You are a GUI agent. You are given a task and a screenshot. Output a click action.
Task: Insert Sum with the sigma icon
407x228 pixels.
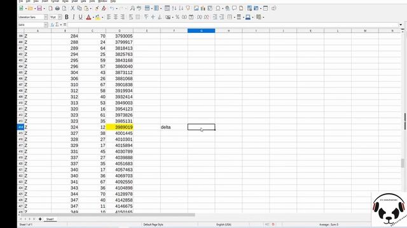[x=57, y=25]
